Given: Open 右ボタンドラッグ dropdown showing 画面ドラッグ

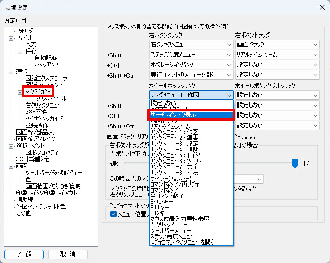Looking at the screenshot, I should 277,44.
